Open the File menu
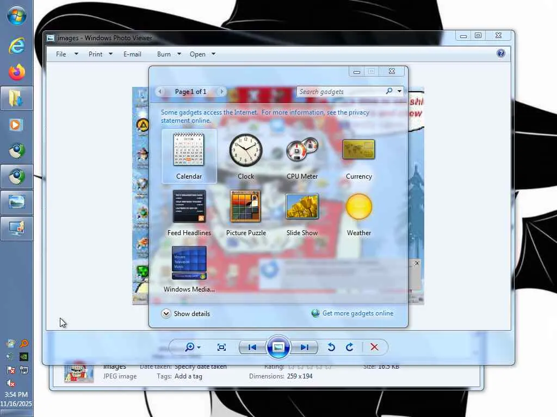This screenshot has height=417, width=557. pos(61,54)
